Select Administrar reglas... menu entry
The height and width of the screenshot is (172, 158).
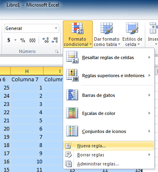point(109,164)
